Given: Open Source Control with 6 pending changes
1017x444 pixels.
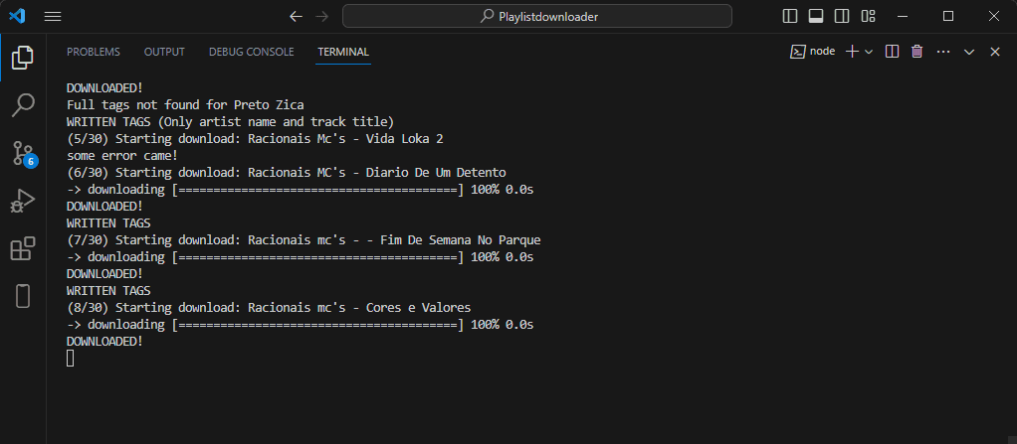Looking at the screenshot, I should (23, 153).
